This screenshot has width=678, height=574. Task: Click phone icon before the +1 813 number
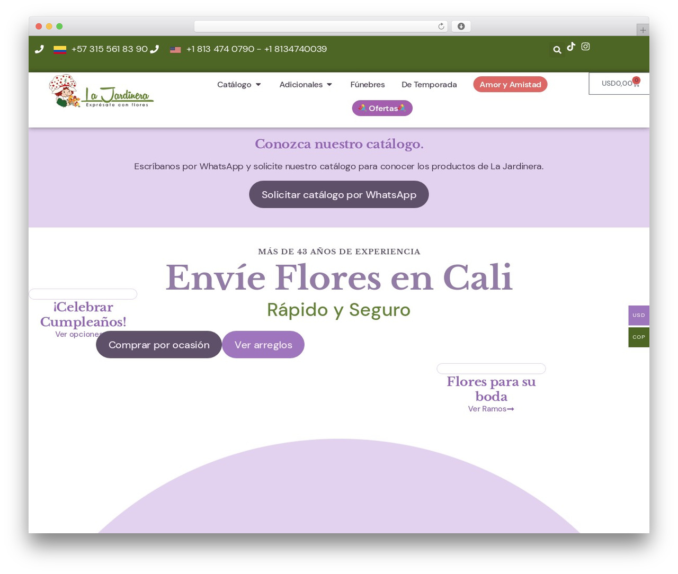tap(154, 49)
